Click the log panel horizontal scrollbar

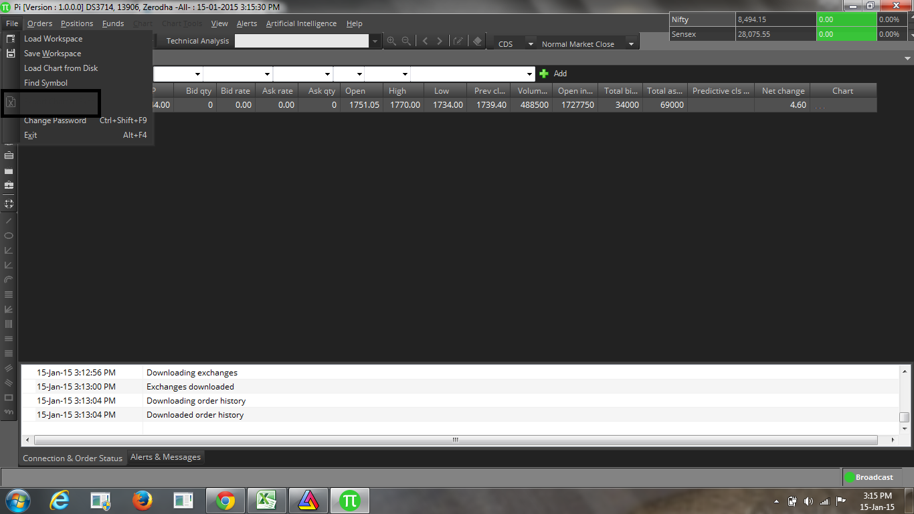(x=456, y=440)
